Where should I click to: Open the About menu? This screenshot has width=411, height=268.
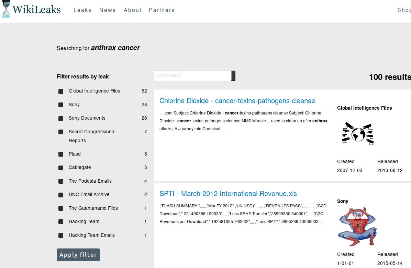pos(133,10)
